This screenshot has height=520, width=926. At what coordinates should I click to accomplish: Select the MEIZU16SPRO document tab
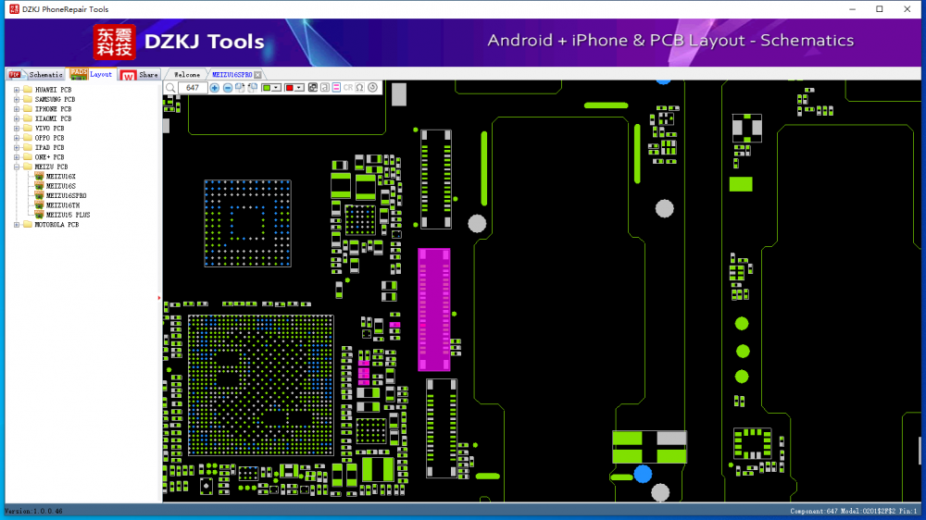[232, 75]
